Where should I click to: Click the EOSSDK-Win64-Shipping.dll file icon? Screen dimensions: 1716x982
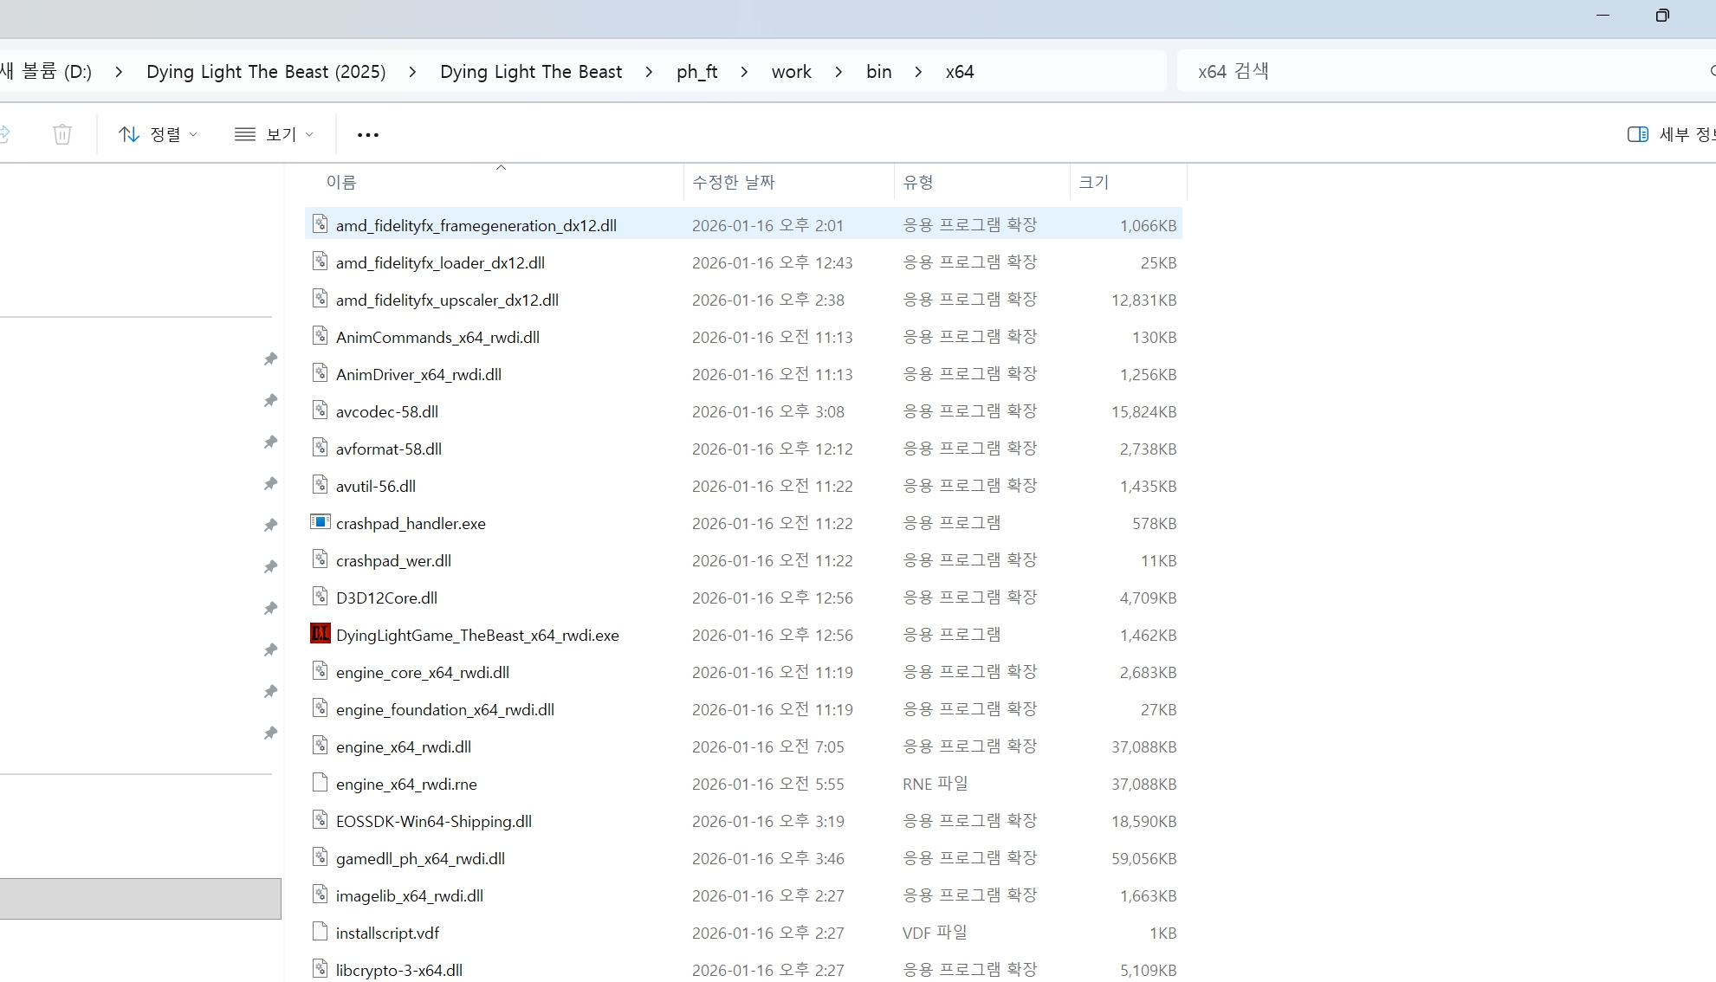321,820
